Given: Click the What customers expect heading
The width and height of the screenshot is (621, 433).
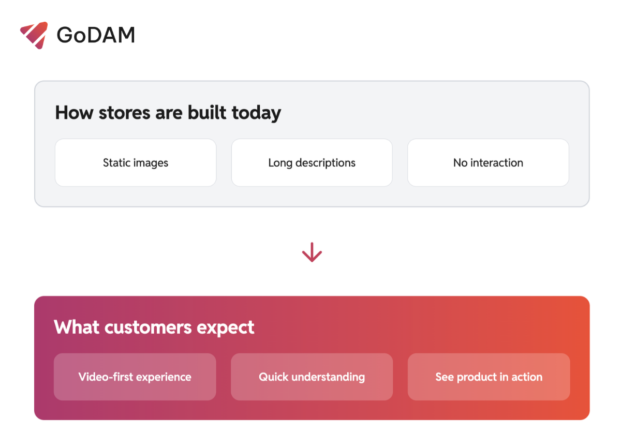Looking at the screenshot, I should click(x=154, y=327).
